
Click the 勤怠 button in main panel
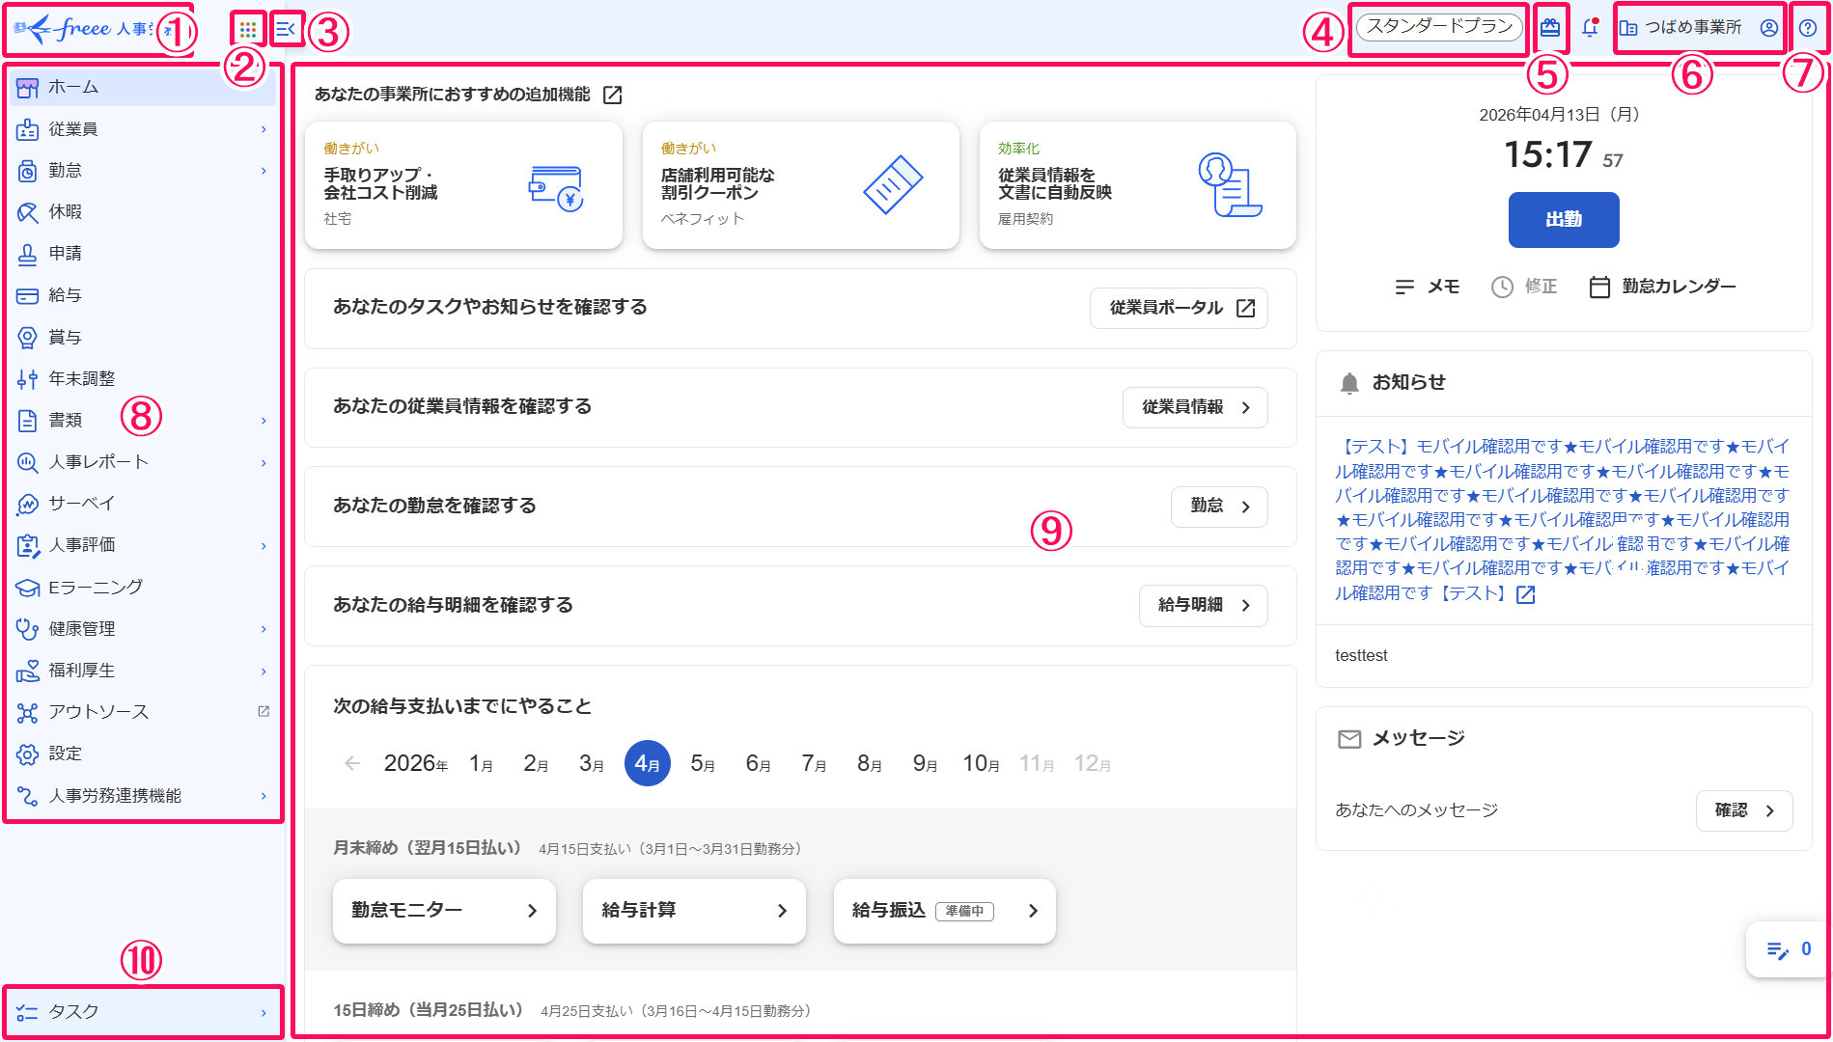pyautogui.click(x=1219, y=507)
